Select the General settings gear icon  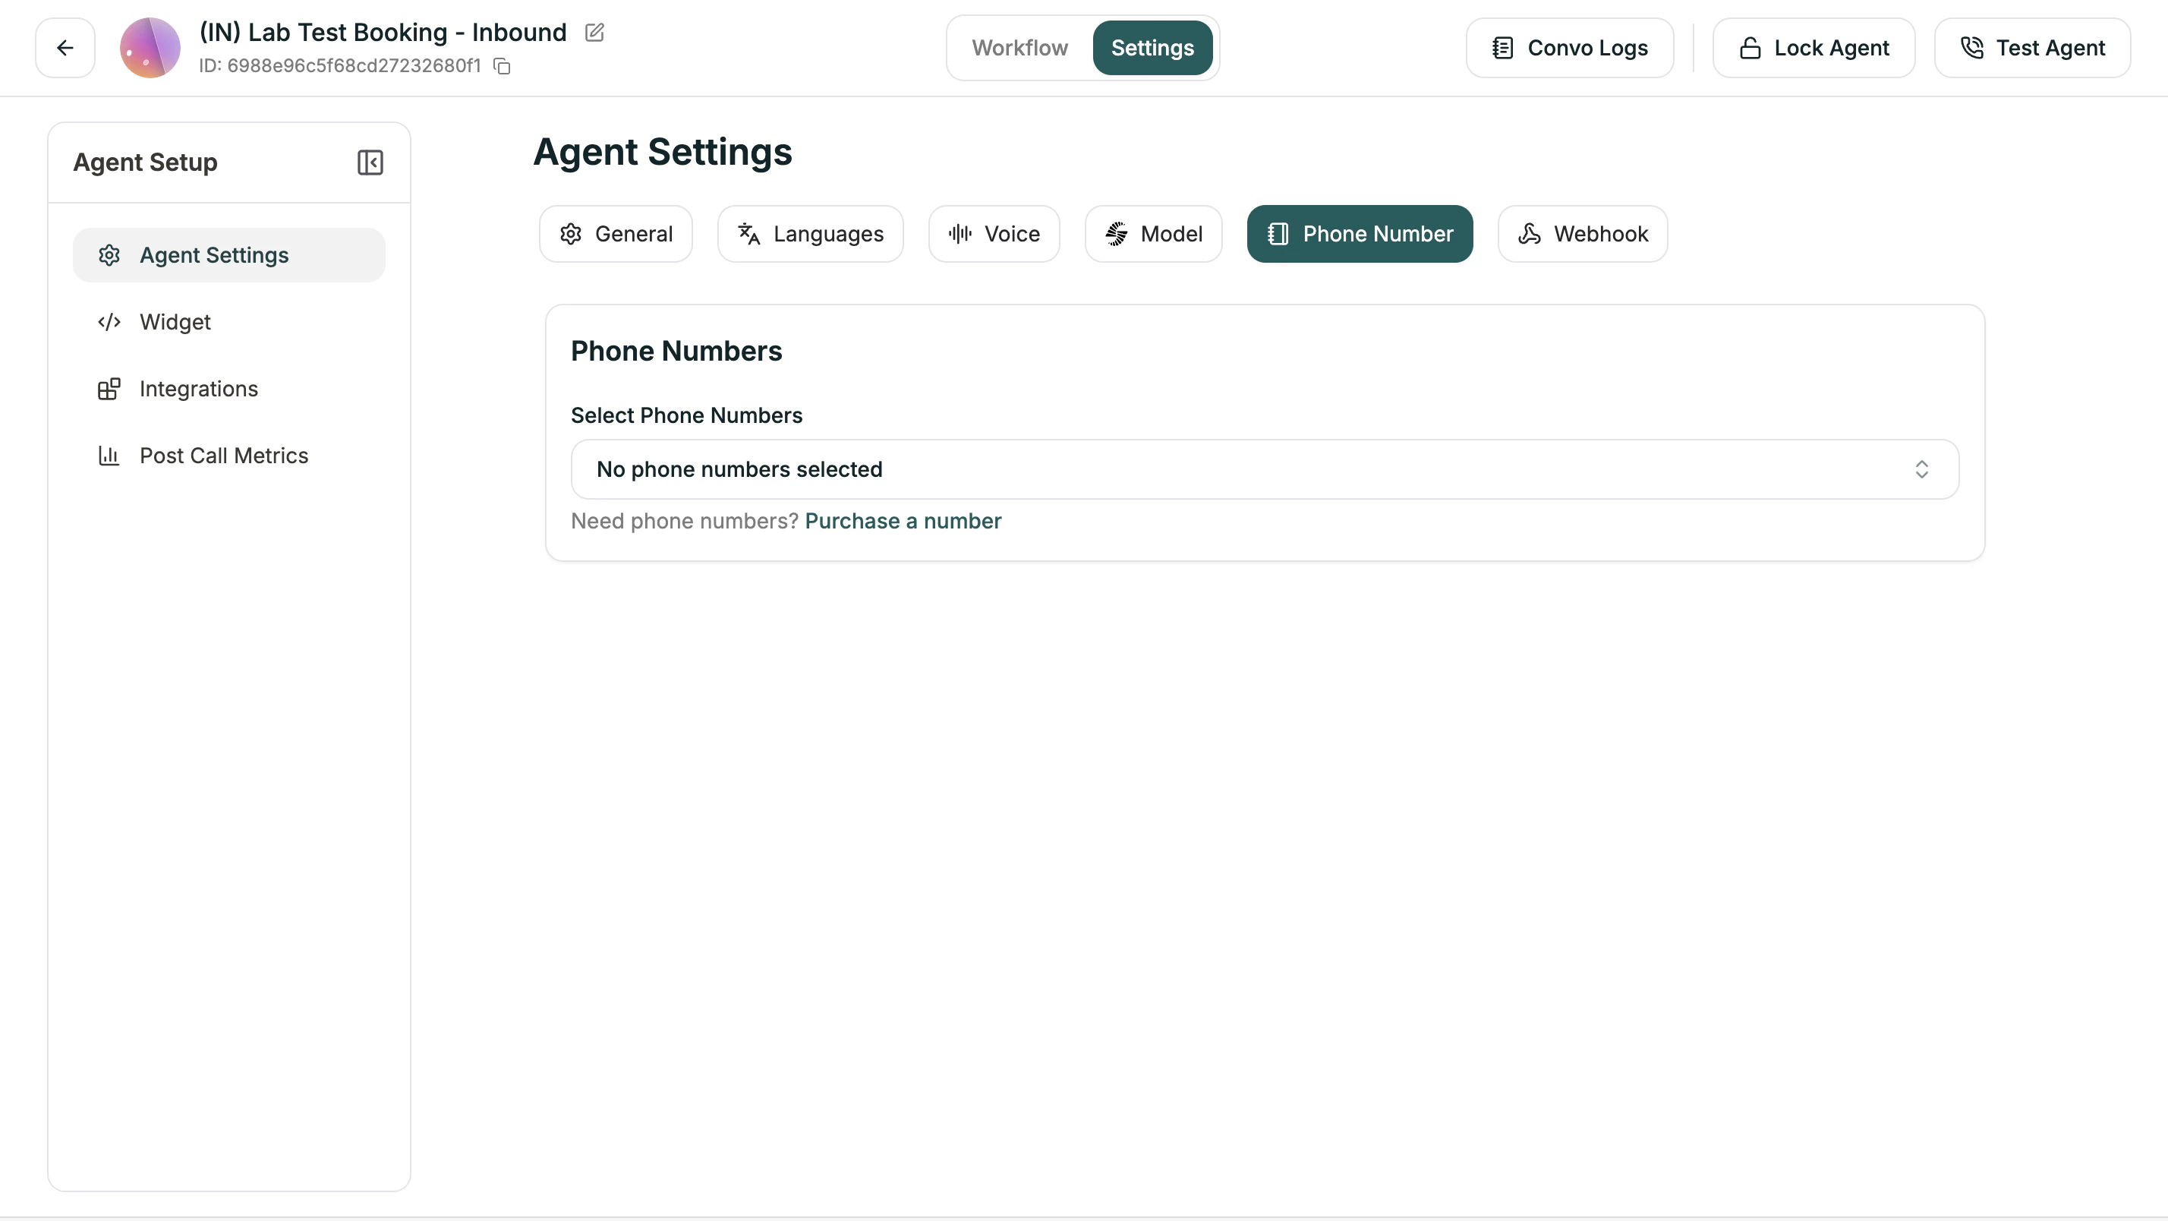point(570,233)
